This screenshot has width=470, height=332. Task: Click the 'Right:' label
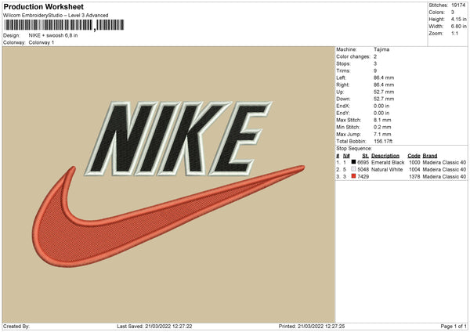pyautogui.click(x=342, y=85)
